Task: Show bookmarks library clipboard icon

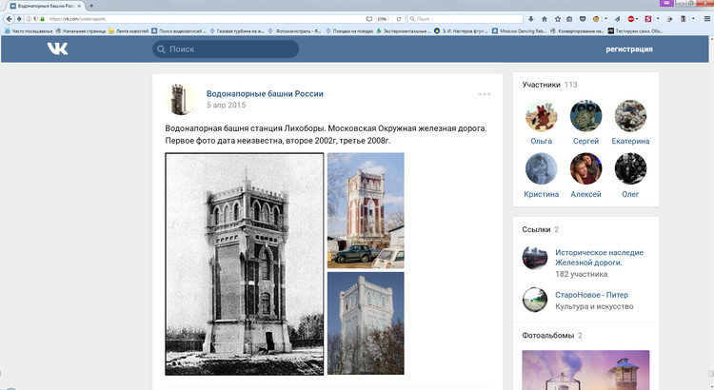Action: 569,19
